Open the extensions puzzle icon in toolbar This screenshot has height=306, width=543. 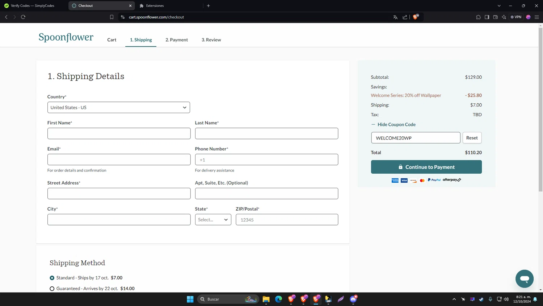pyautogui.click(x=478, y=17)
